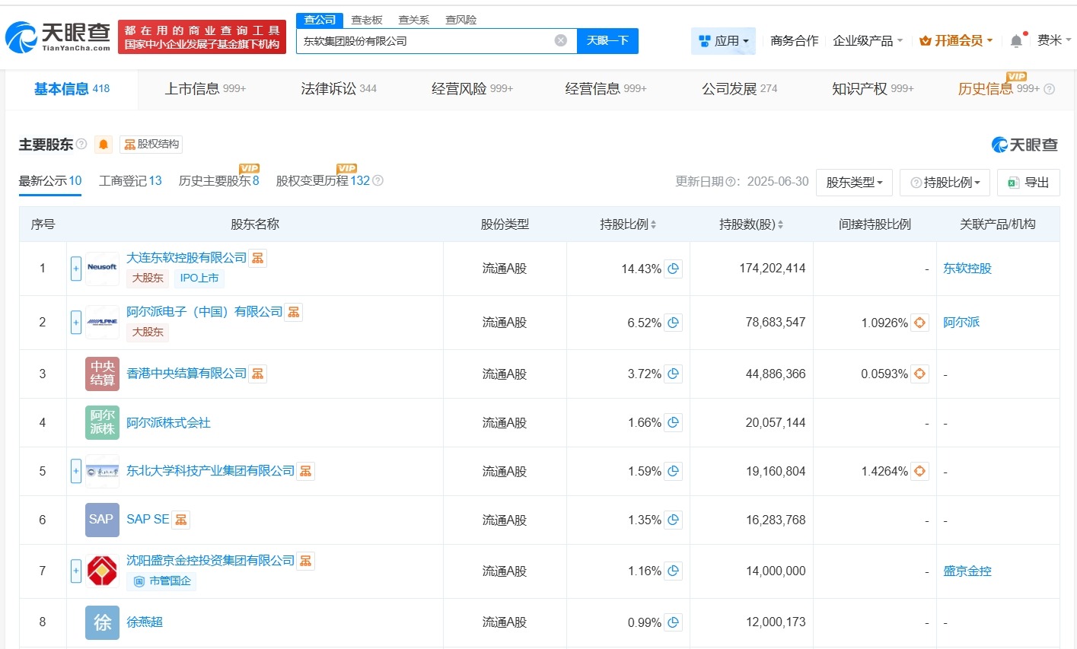Viewport: 1077px width, 649px height.
Task: Click the 天眼一下 search button
Action: (x=607, y=40)
